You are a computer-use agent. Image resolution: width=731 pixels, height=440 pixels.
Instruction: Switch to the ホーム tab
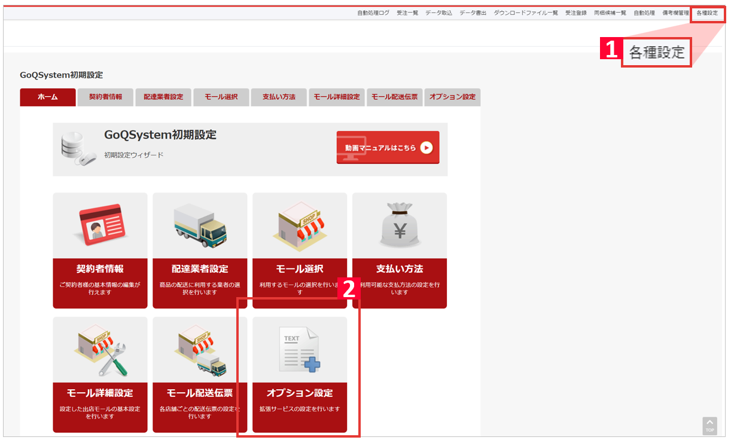pyautogui.click(x=48, y=97)
